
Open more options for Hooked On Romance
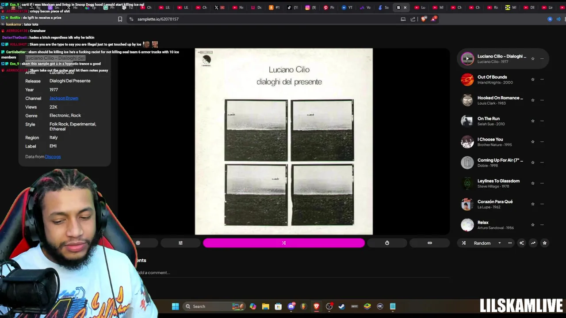pyautogui.click(x=542, y=100)
